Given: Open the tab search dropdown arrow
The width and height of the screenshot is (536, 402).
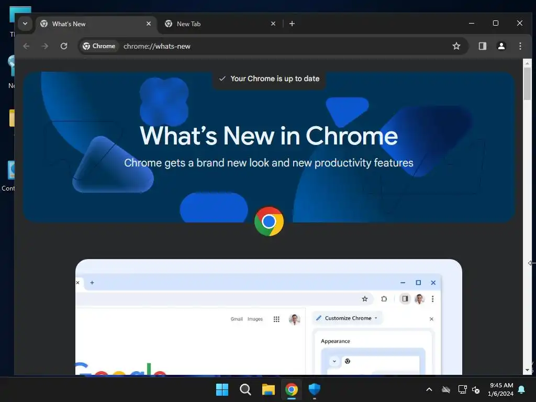Looking at the screenshot, I should coord(25,24).
